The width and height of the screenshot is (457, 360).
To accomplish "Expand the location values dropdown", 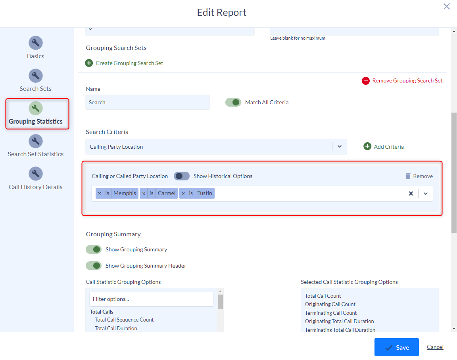I will click(425, 193).
